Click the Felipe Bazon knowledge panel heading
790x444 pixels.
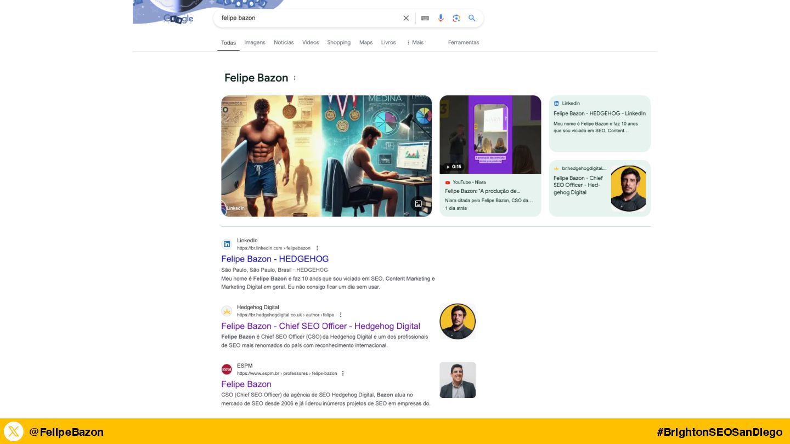click(x=256, y=78)
